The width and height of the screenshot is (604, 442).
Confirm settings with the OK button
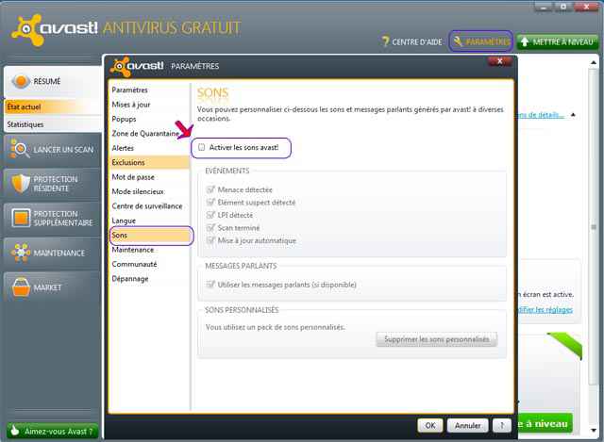430,425
